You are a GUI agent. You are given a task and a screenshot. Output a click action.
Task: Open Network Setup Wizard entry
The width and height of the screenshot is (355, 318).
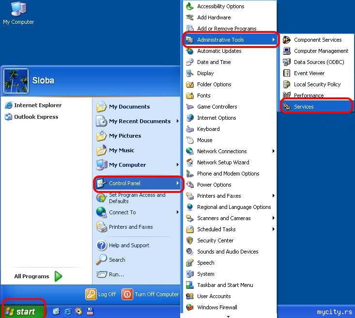(230, 162)
